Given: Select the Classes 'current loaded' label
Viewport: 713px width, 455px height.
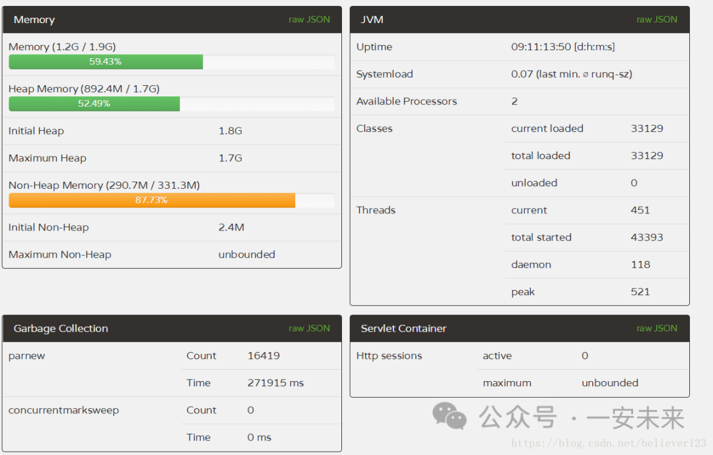Looking at the screenshot, I should click(x=547, y=129).
